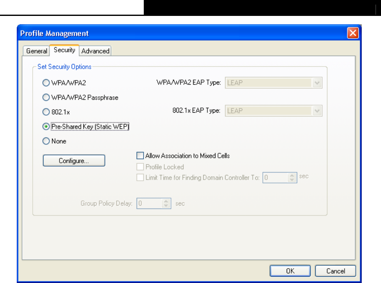Expand the 802.1x EAP Type dropdown
381x283 pixels.
tap(317, 111)
